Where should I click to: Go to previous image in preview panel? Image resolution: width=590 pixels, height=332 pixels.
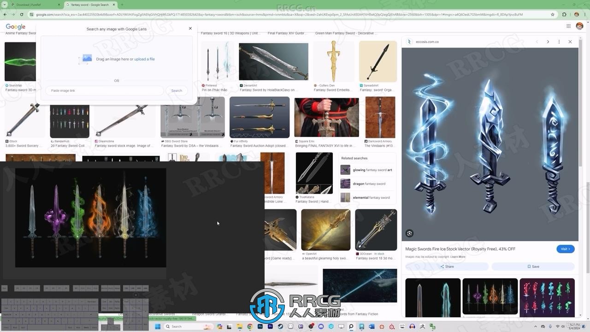pos(537,41)
